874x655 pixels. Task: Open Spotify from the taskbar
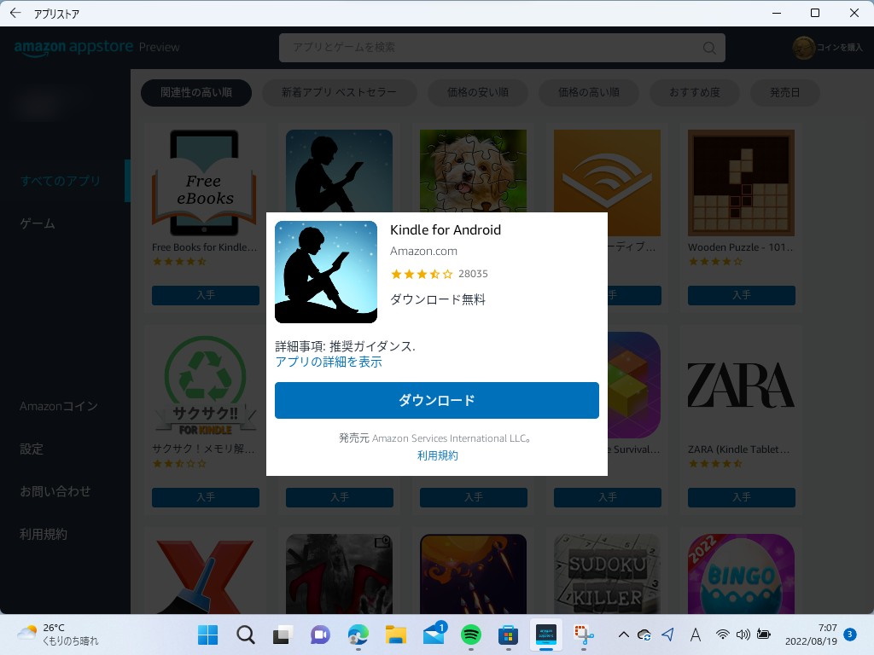point(469,635)
